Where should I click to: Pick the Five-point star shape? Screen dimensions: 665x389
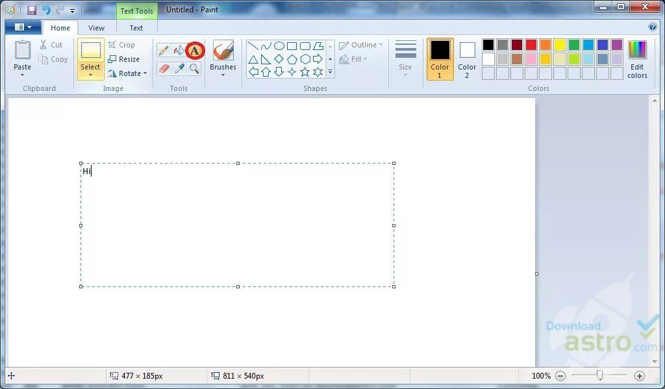pos(305,71)
